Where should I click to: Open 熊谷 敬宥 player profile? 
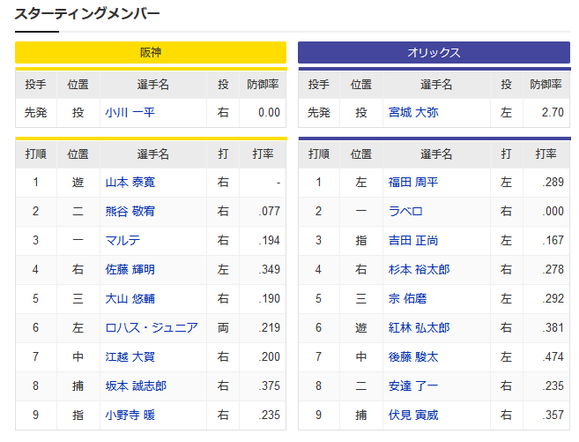coord(130,212)
